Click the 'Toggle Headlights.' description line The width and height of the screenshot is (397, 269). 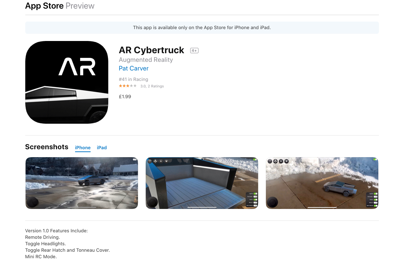45,244
